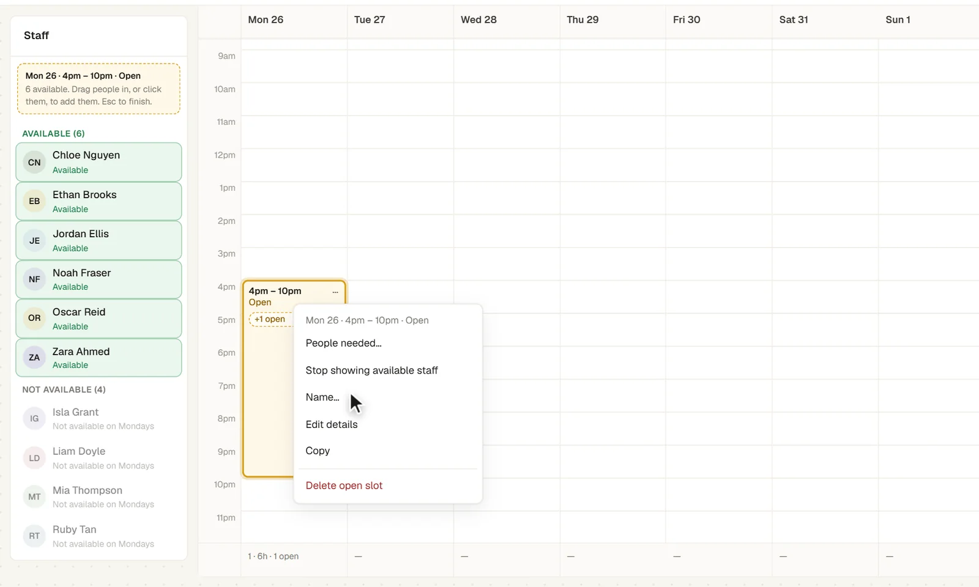Open the shift's three-dot options icon
Viewport: 979px width, 587px height.
(335, 292)
